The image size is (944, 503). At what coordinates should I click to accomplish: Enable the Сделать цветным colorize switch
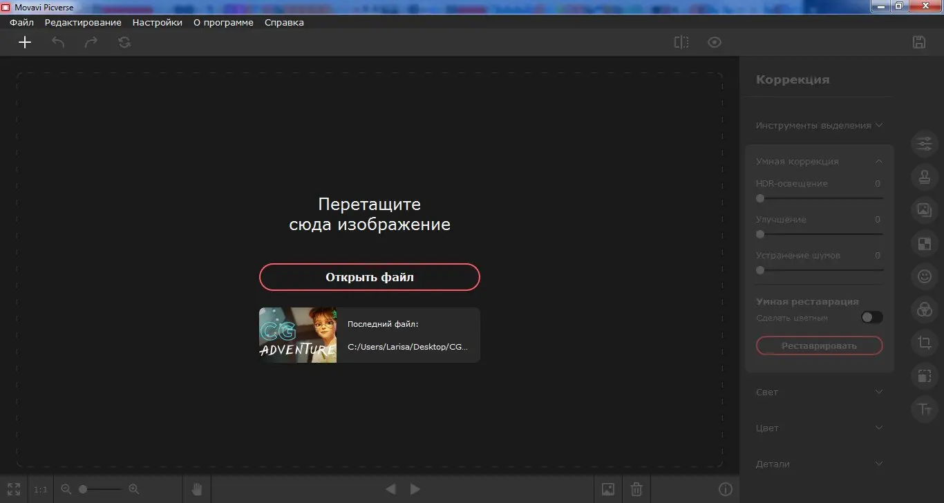pyautogui.click(x=871, y=317)
